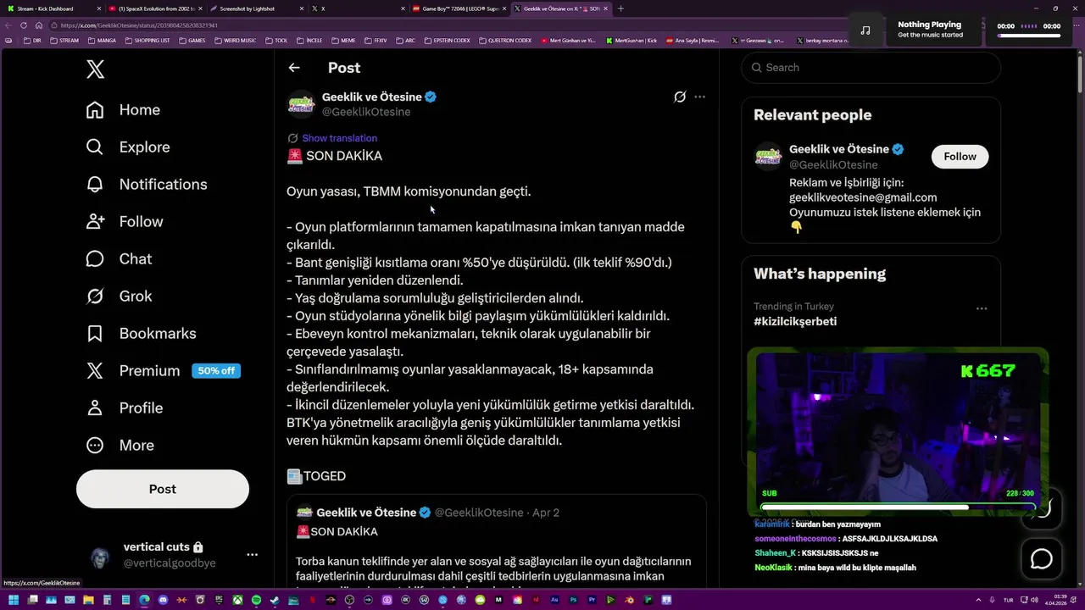Click the Trending in Turkey label

click(793, 307)
